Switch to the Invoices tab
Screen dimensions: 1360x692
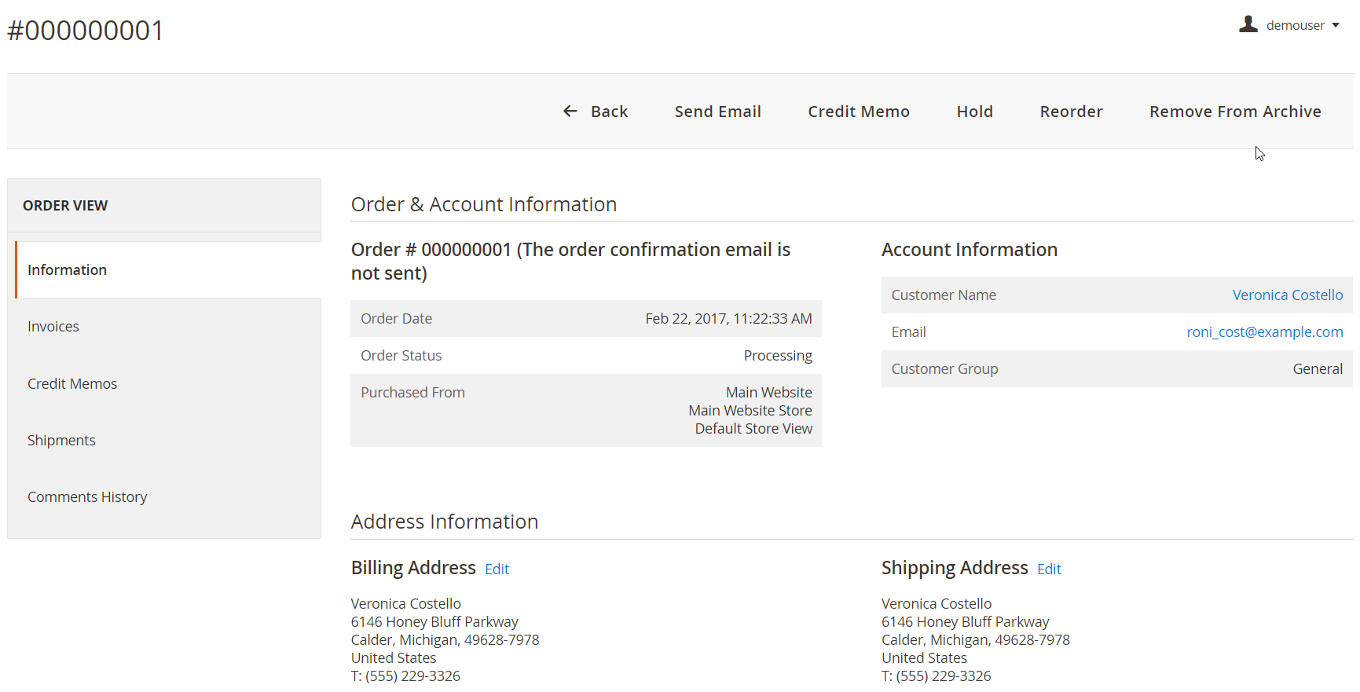tap(53, 327)
